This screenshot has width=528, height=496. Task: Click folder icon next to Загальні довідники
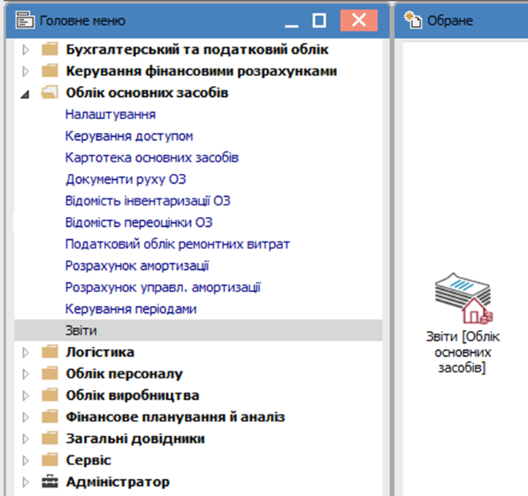[x=50, y=438]
